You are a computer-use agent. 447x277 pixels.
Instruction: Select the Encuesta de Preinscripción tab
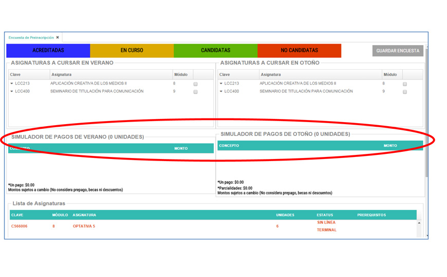tap(31, 37)
